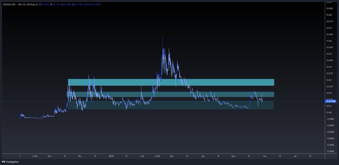Click the 'Jul' label on time axis

[x=295, y=156]
